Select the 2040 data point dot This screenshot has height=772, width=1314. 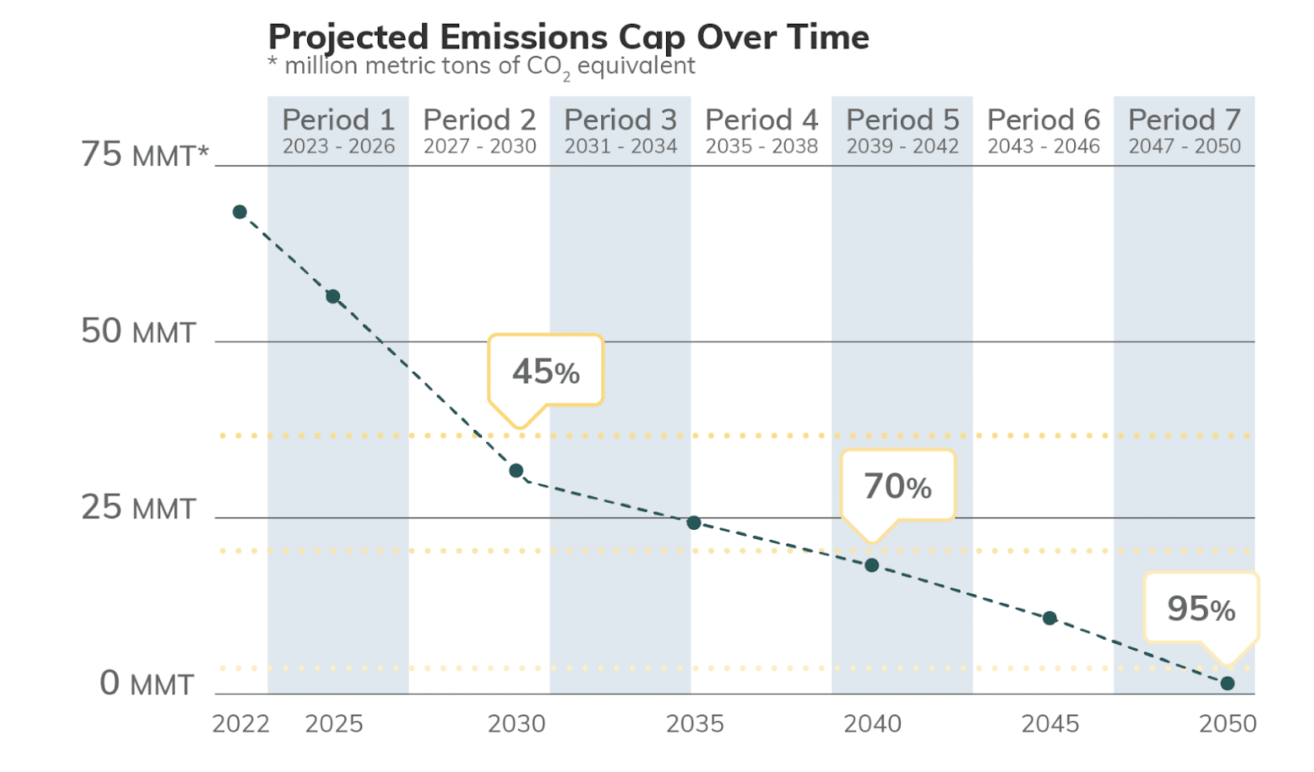coord(871,565)
